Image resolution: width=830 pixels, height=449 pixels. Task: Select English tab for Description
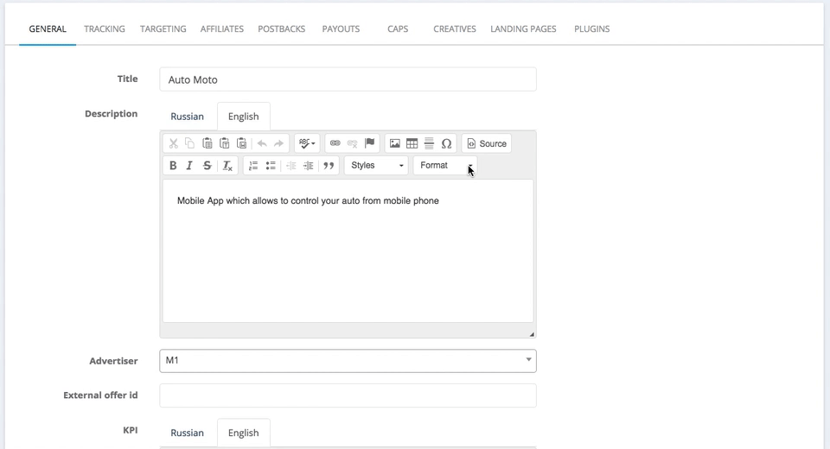[244, 117]
